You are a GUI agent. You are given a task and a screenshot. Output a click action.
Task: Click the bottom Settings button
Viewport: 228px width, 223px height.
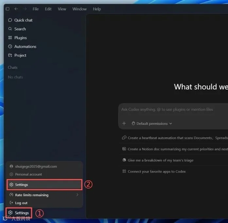pos(19,213)
